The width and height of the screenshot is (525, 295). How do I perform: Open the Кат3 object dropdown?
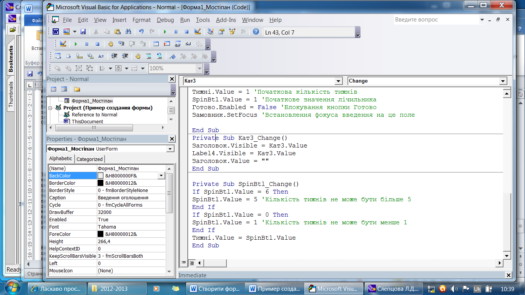point(339,81)
